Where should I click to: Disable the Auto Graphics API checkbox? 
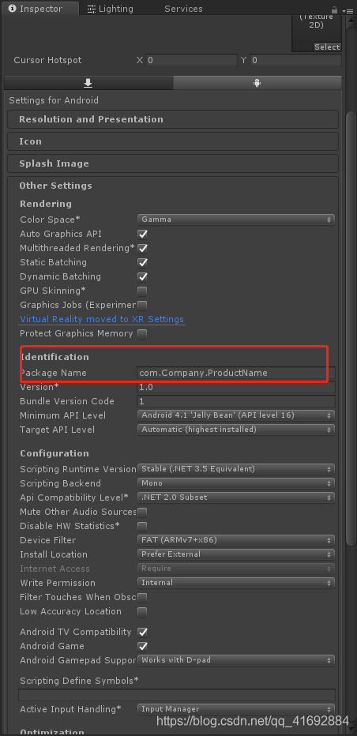[x=142, y=234]
